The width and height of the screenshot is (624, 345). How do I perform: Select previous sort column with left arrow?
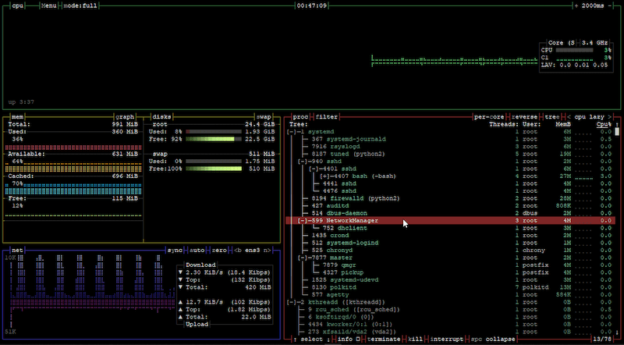point(569,117)
